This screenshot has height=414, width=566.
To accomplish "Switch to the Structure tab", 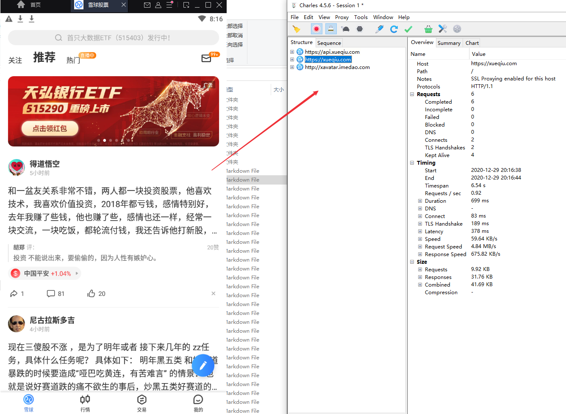I will coord(302,42).
